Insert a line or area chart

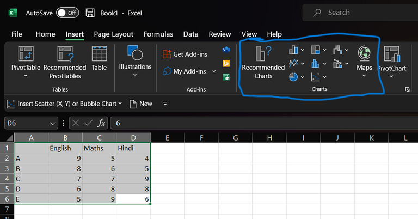(x=293, y=63)
